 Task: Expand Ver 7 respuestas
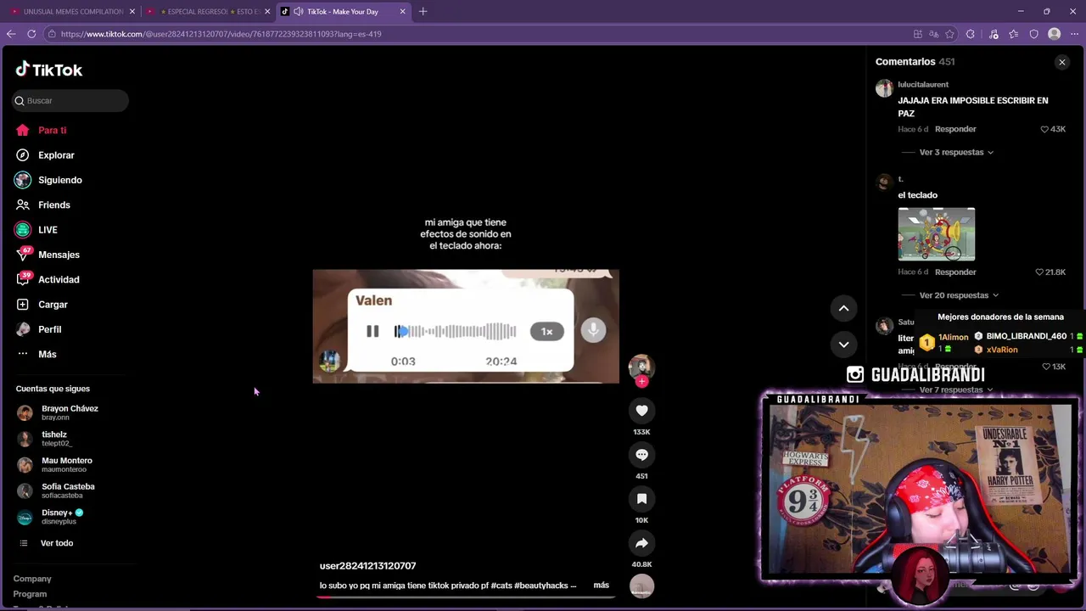pos(956,390)
